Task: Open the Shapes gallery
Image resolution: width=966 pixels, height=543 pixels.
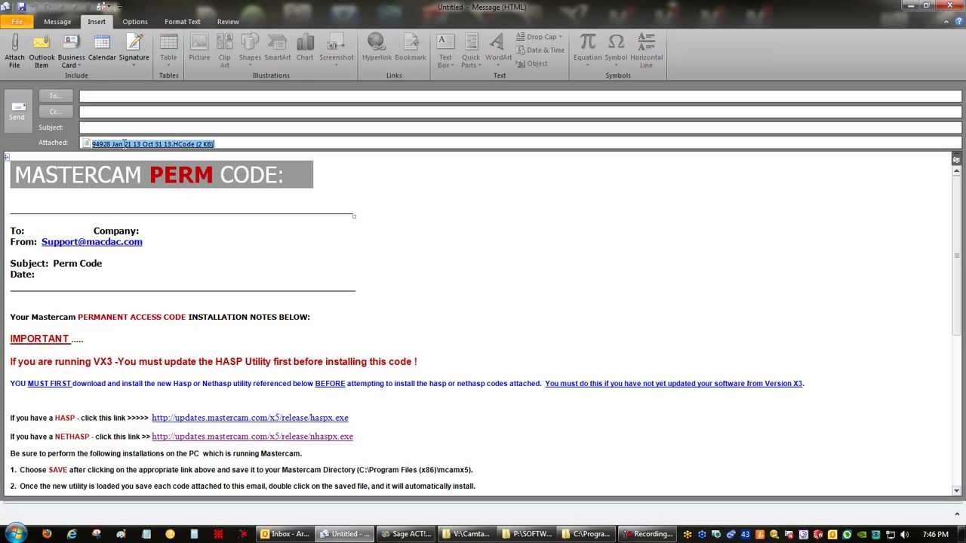Action: click(x=250, y=51)
